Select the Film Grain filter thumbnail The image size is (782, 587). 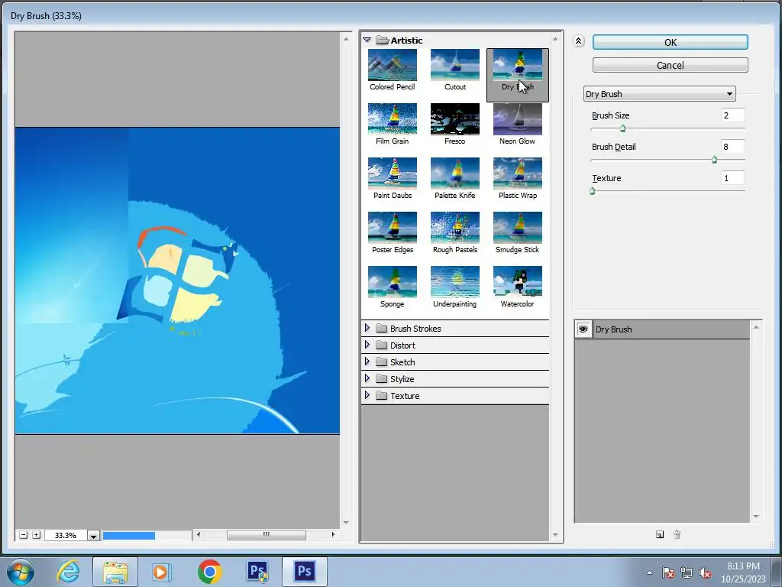click(392, 118)
